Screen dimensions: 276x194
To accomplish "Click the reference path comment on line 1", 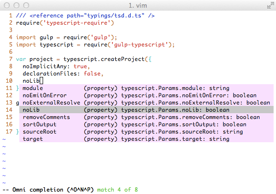I will click(85, 15).
